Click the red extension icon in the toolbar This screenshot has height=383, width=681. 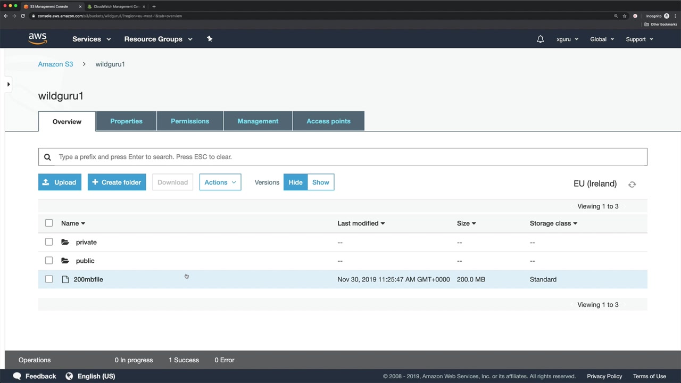click(635, 16)
